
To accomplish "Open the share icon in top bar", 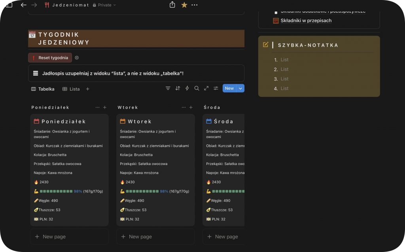I will pos(172,5).
